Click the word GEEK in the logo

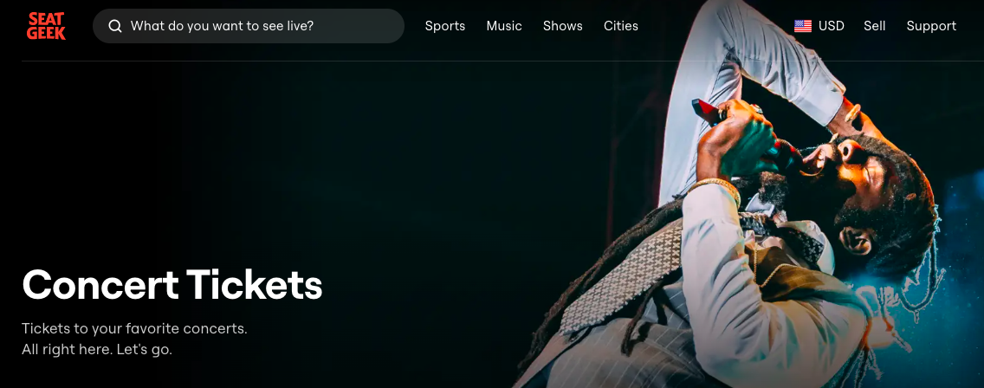click(x=47, y=33)
